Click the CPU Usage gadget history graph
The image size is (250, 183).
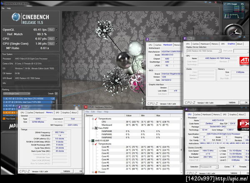point(234,16)
